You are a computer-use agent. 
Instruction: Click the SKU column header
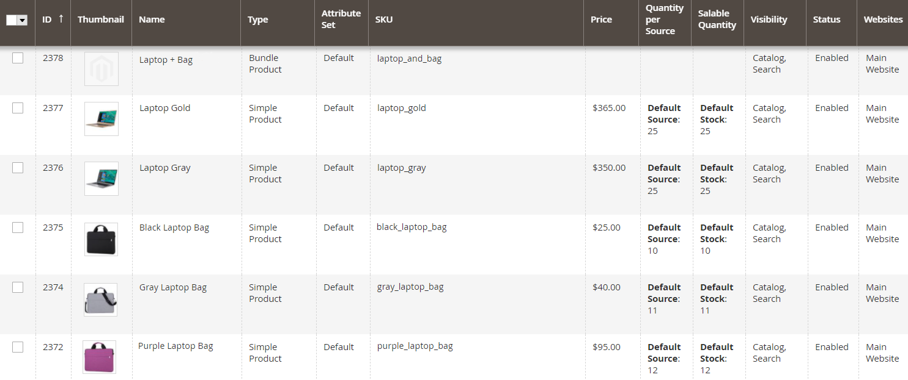coord(384,20)
